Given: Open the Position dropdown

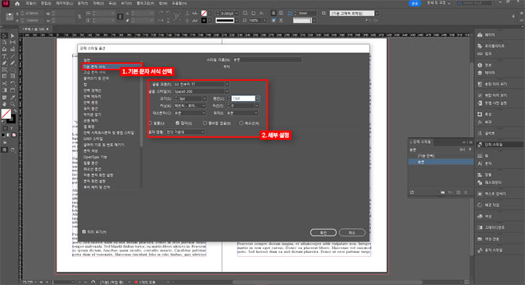Looking at the screenshot, I should 241,113.
